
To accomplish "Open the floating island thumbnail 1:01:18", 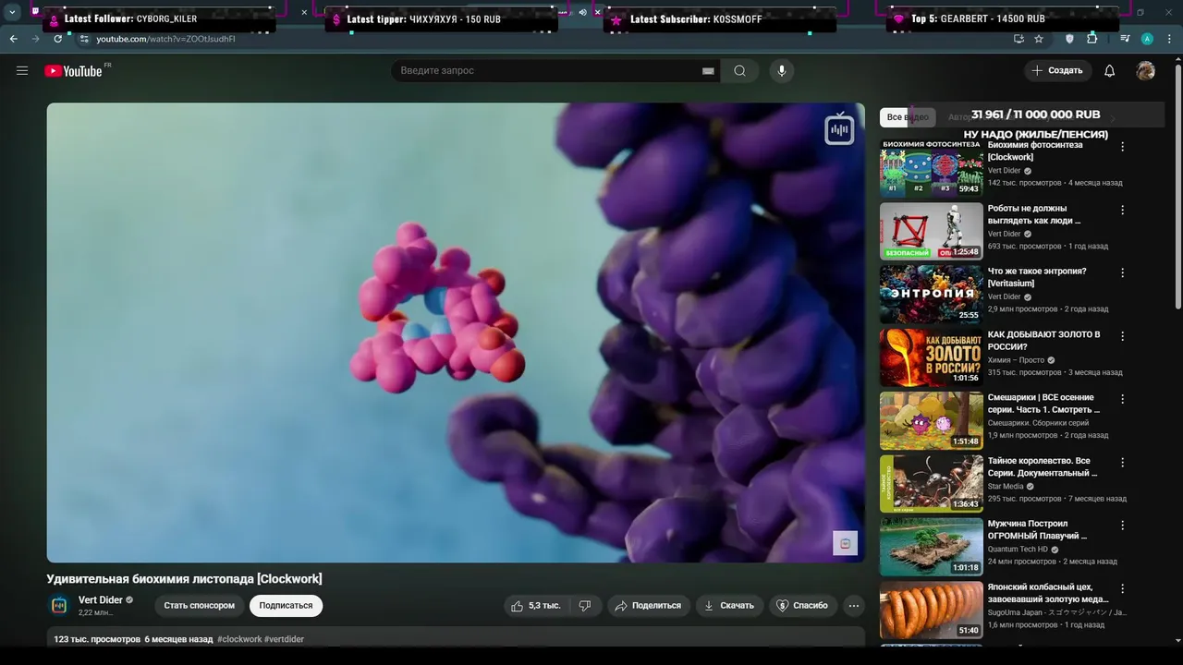I will [931, 547].
